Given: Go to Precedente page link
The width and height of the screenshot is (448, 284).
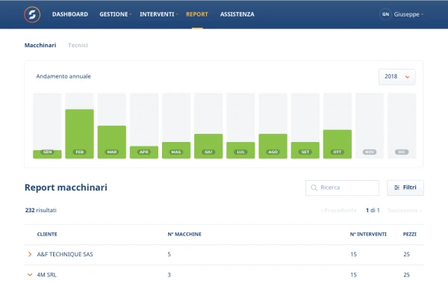Looking at the screenshot, I should point(338,210).
